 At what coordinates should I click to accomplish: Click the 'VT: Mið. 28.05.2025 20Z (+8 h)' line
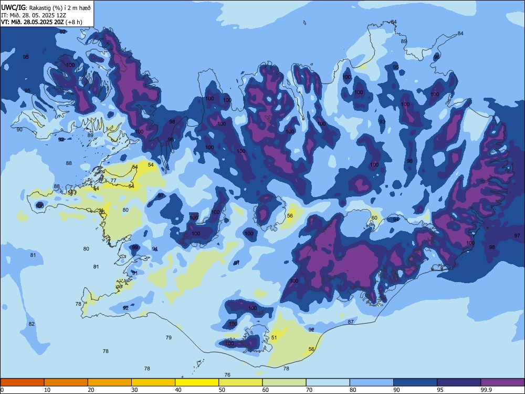(x=41, y=22)
